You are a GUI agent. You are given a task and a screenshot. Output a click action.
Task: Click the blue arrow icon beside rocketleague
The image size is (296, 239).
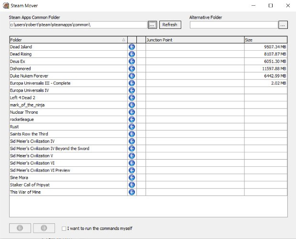(x=132, y=119)
